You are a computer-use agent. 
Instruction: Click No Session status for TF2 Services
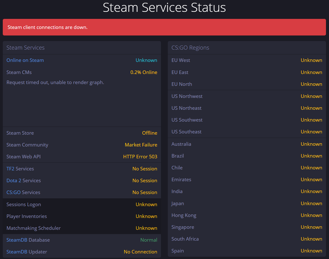[145, 169]
